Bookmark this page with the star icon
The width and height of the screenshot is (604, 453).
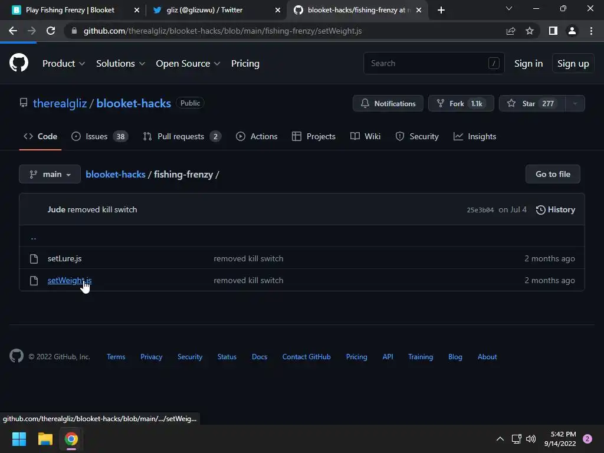pyautogui.click(x=530, y=31)
